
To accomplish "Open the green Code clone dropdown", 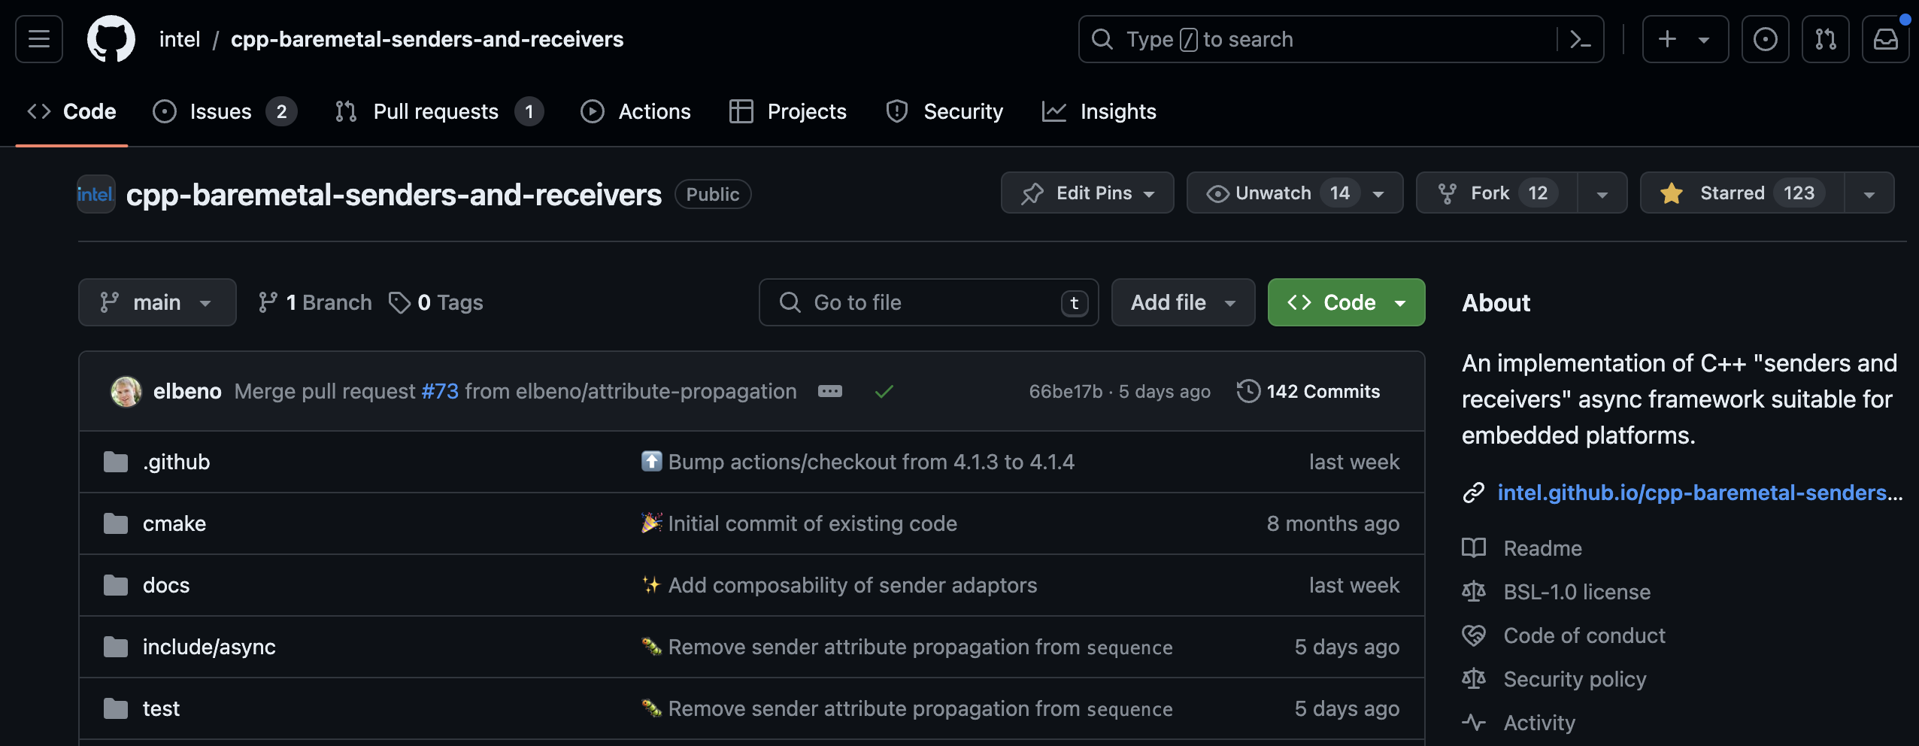I will click(x=1346, y=302).
